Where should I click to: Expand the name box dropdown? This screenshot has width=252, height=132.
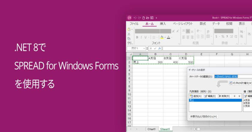click(144, 48)
